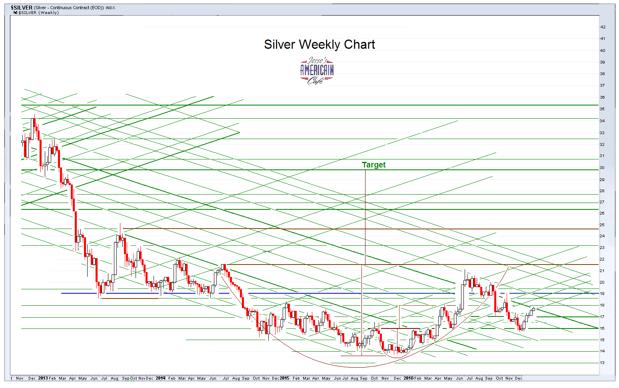619x388 pixels.
Task: Click the 2013 label on the date axis
Action: 42,377
